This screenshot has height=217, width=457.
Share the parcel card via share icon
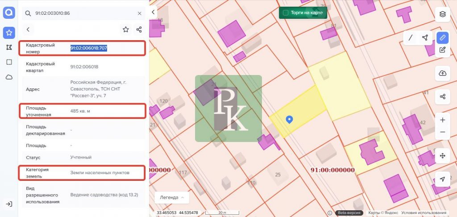click(x=139, y=29)
